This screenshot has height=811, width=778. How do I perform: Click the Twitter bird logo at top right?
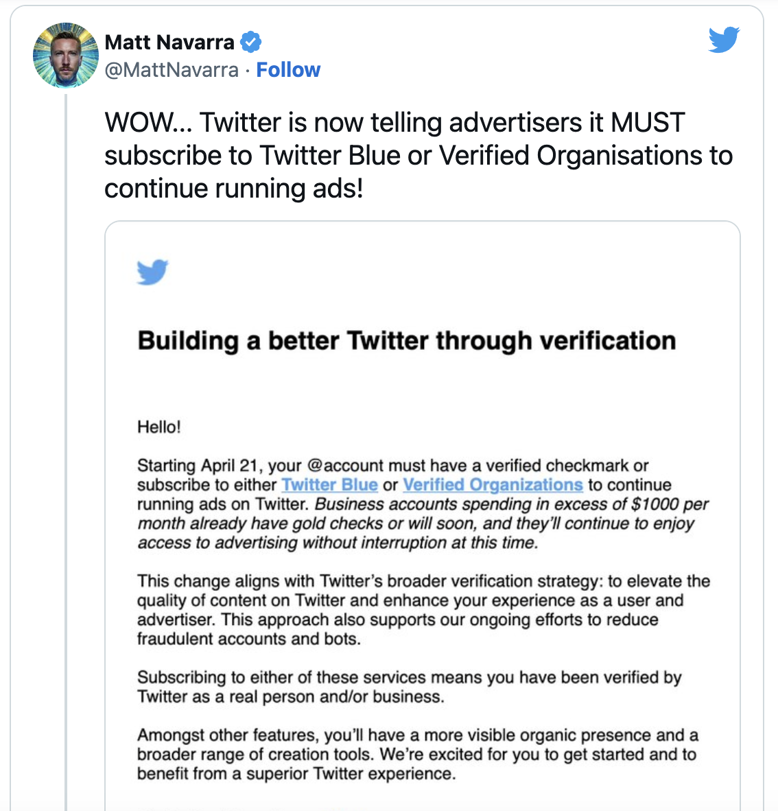(x=724, y=40)
